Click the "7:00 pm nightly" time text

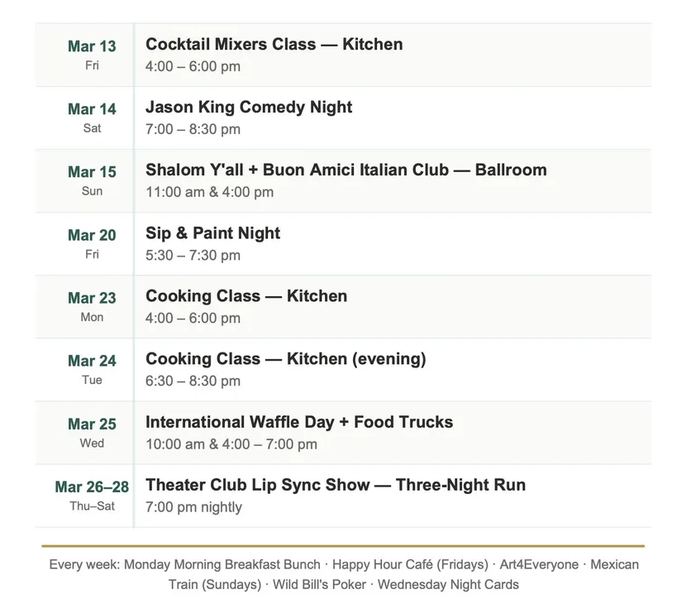pos(193,507)
